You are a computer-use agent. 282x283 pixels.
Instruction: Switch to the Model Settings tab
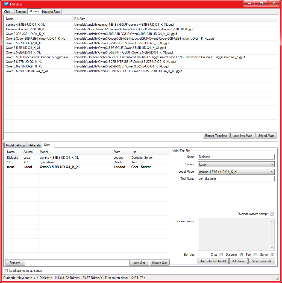tap(16, 145)
